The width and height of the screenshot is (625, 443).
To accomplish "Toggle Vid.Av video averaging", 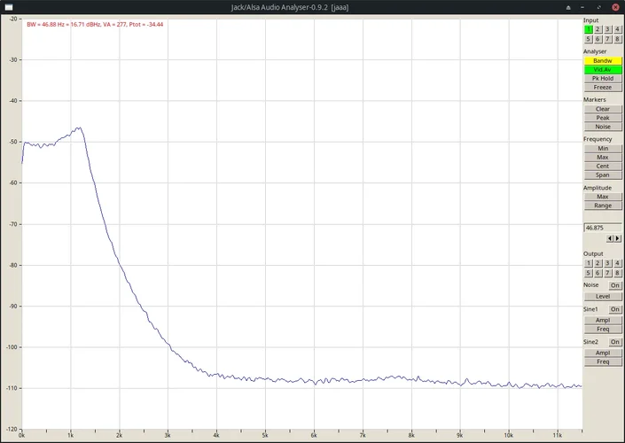I will pyautogui.click(x=603, y=70).
